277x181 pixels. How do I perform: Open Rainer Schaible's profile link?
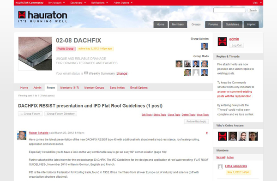[39, 133]
